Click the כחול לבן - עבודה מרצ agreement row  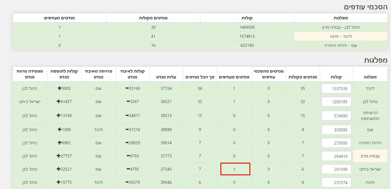[200, 27]
